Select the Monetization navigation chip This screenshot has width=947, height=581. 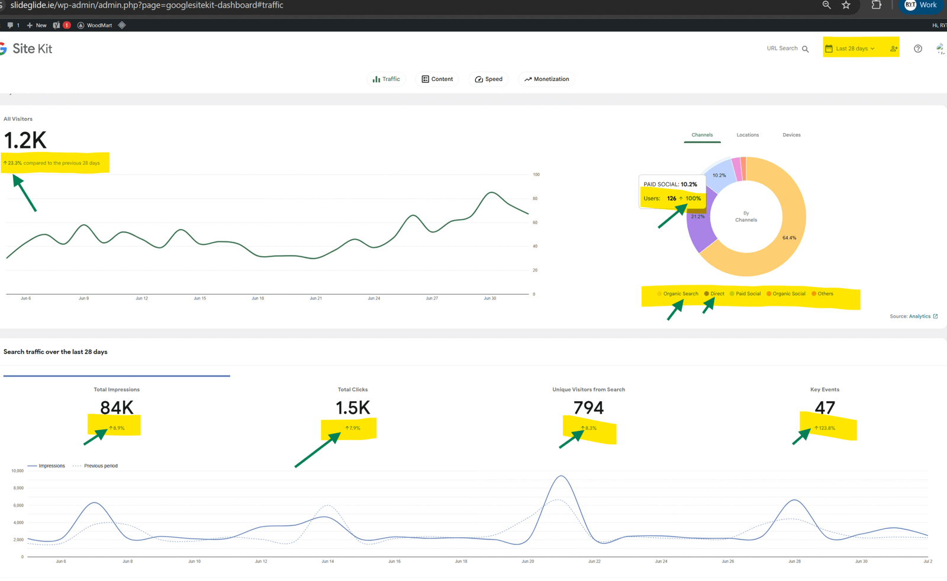click(x=546, y=79)
